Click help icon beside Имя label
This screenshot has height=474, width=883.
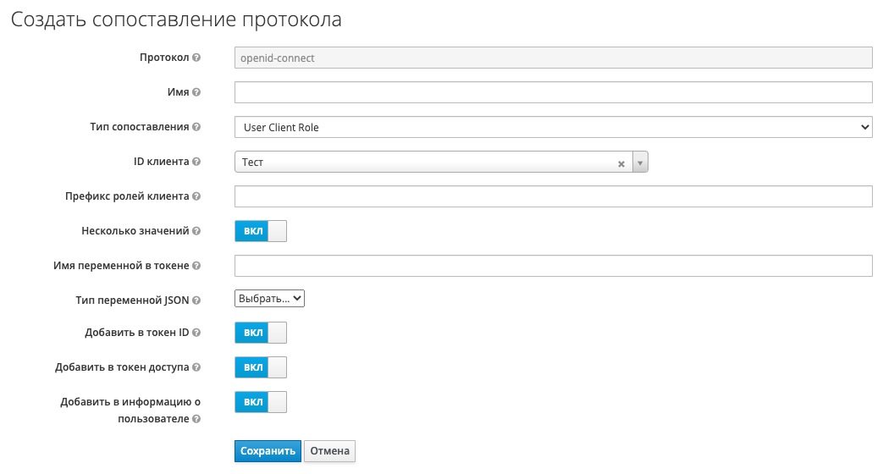[196, 92]
